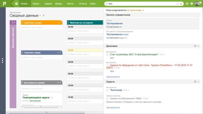This screenshot has width=203, height=114.
Task: Open the Задачи menu tab
Action: [x=48, y=3]
